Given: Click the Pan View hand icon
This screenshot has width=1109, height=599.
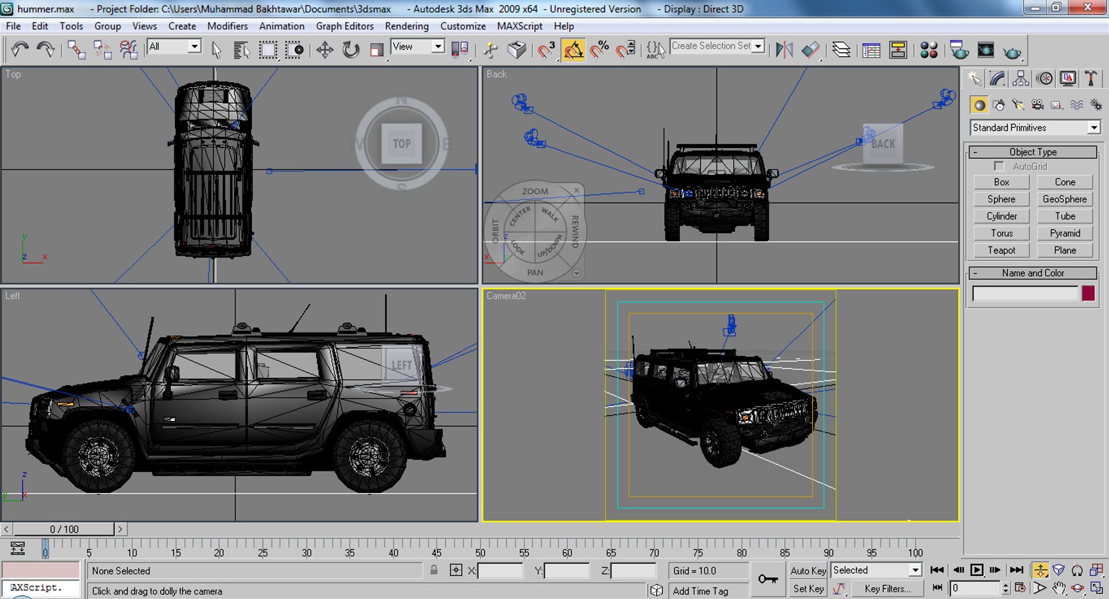Looking at the screenshot, I should 1059,588.
